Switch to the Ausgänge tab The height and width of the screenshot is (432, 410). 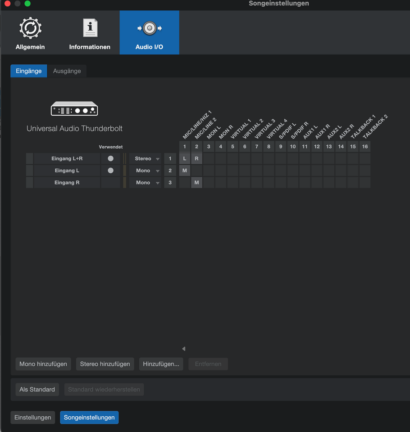[67, 71]
